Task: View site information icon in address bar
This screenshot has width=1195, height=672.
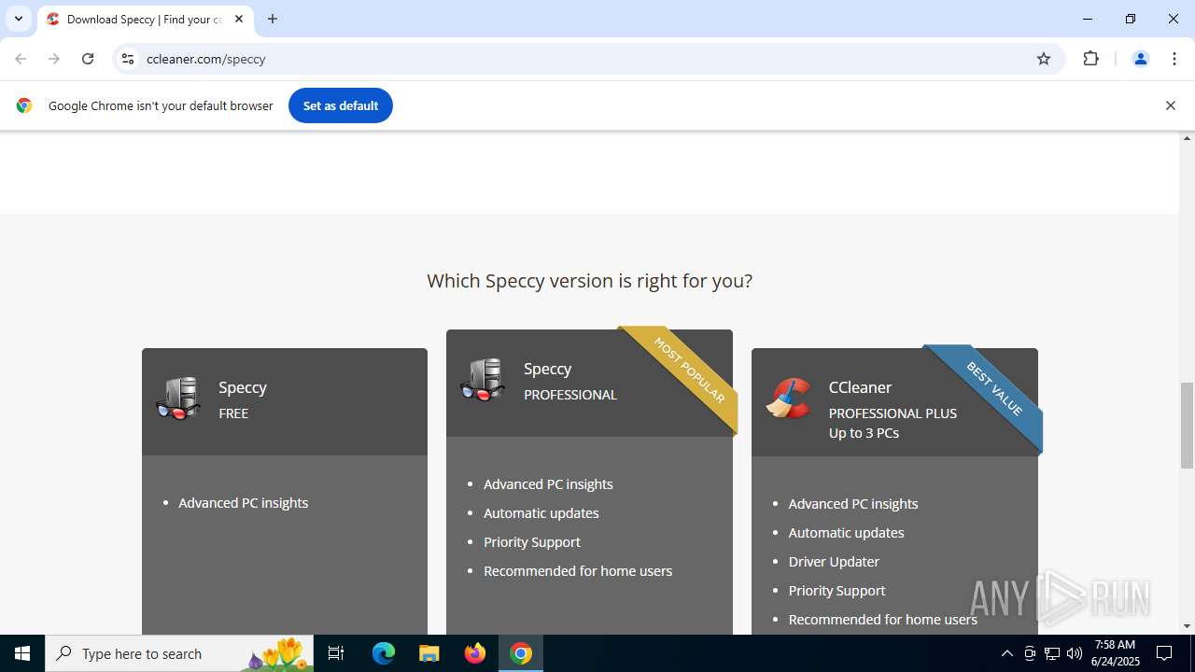Action: [x=128, y=59]
